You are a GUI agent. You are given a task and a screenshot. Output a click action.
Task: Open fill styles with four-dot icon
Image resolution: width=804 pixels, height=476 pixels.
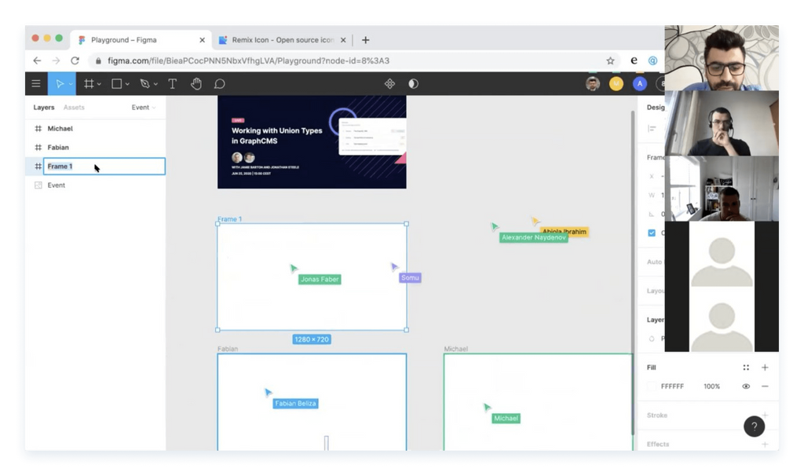tap(746, 368)
